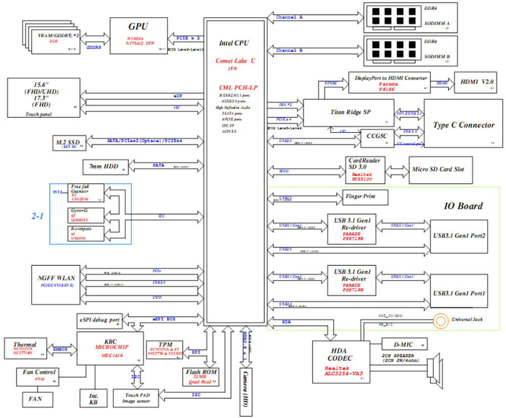Click the SATA label near 7mm HDD
Image resolution: width=506 pixels, height=418 pixels.
click(x=158, y=165)
